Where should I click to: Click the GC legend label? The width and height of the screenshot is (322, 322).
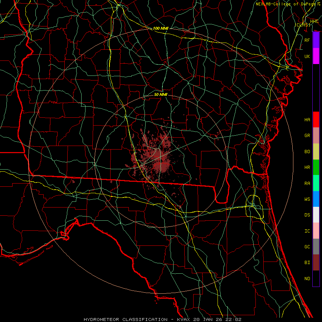coord(307,247)
